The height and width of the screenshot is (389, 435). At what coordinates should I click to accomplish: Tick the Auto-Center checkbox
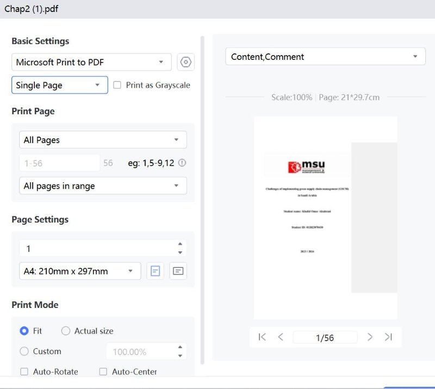click(103, 372)
